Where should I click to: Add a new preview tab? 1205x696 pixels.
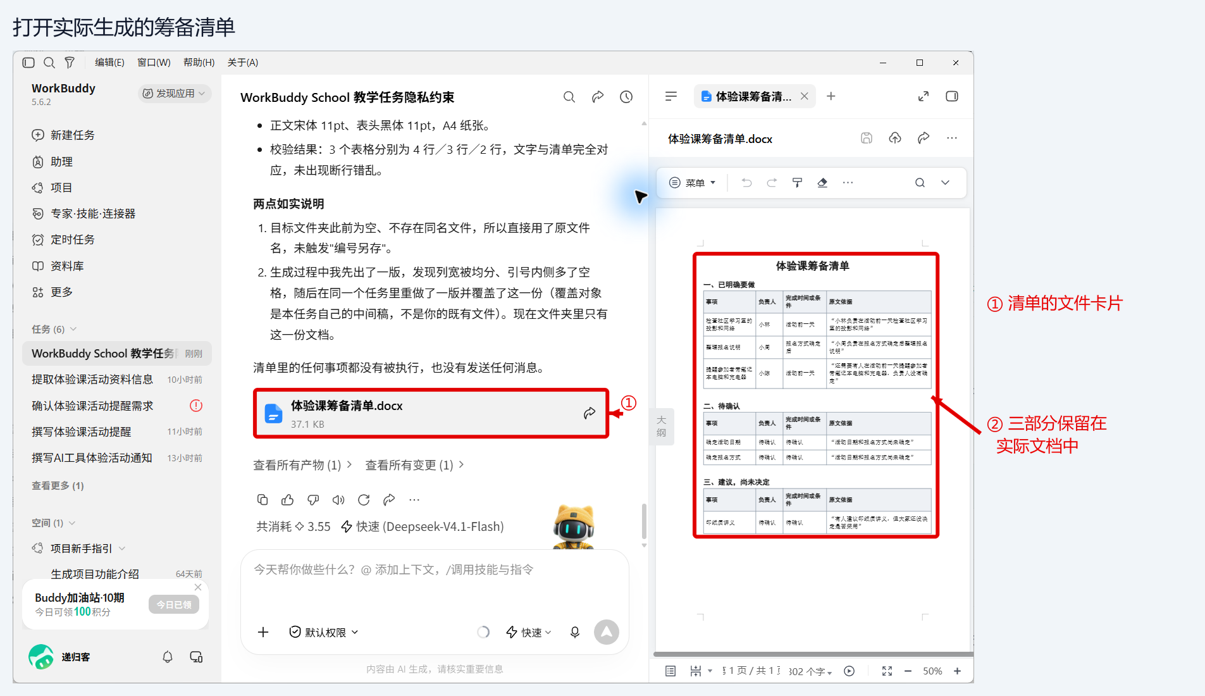(831, 96)
